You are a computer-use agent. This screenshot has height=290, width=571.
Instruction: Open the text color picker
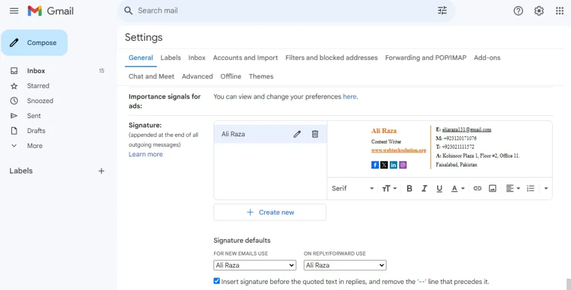click(x=458, y=188)
